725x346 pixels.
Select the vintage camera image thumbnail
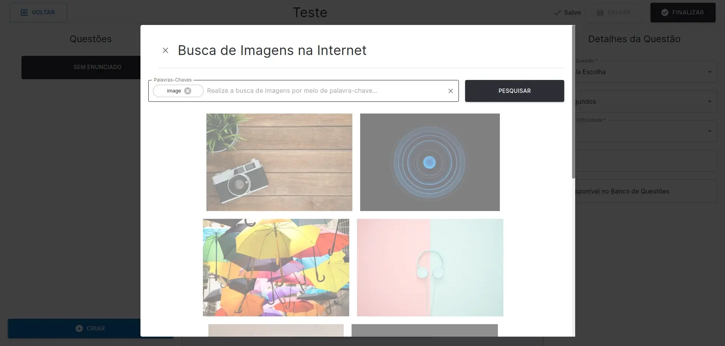coord(279,162)
